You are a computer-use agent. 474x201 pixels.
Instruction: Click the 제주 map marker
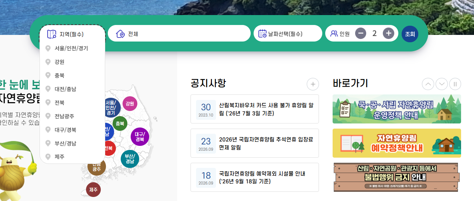point(93,190)
